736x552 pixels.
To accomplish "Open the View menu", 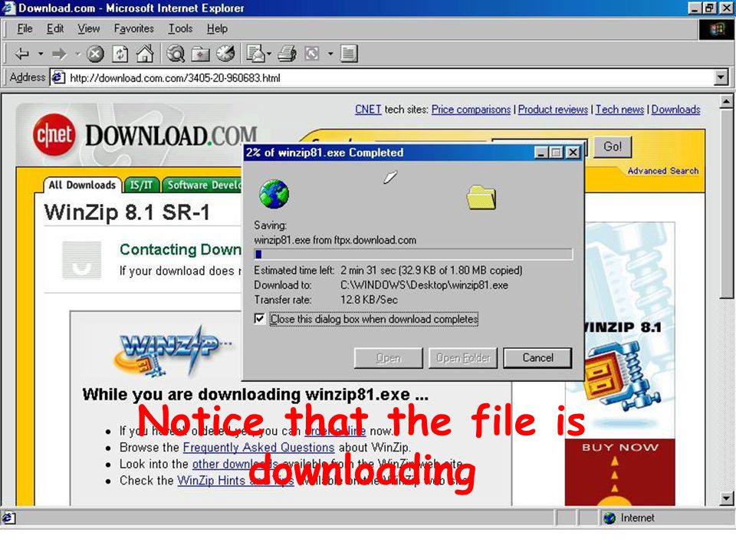I will click(x=88, y=28).
